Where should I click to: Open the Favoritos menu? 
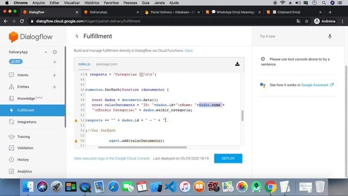(111, 3)
